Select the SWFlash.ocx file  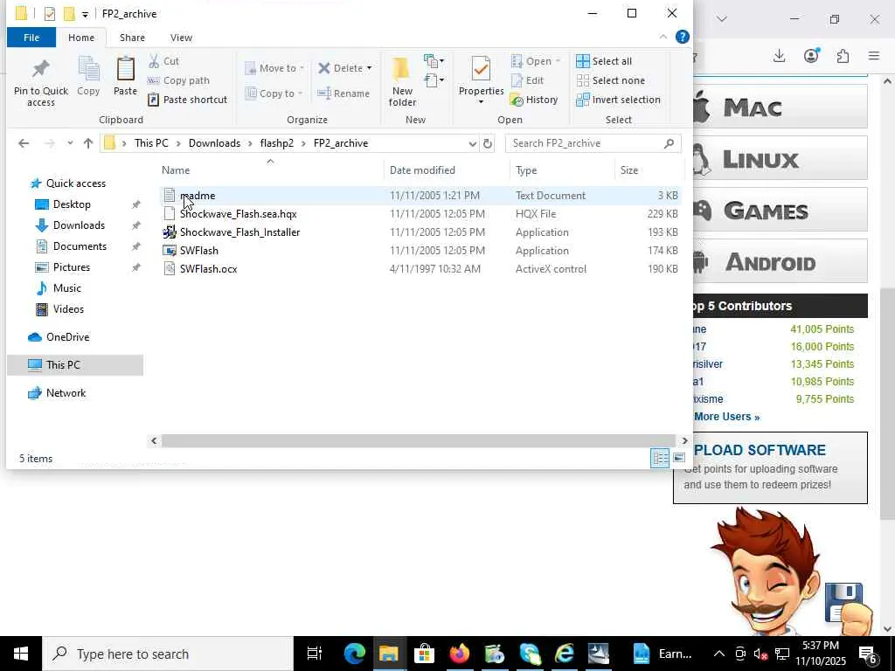208,269
